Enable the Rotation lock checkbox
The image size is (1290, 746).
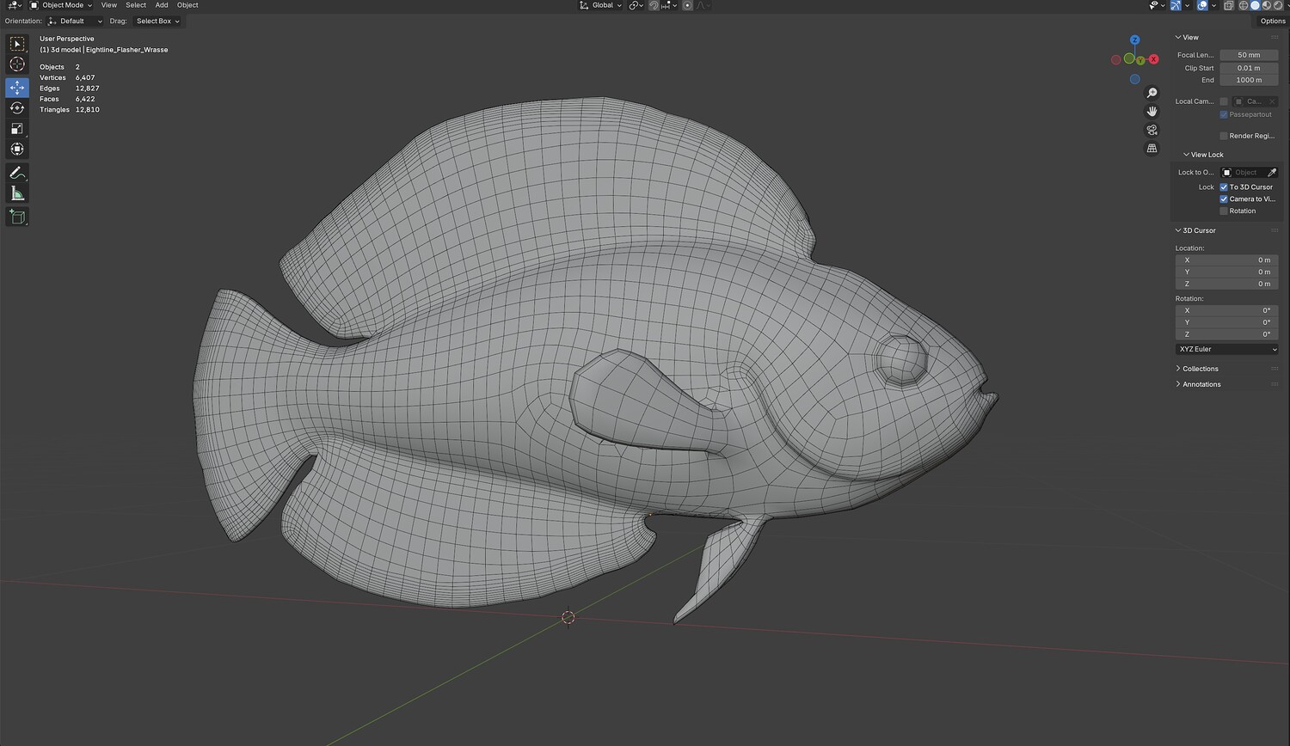click(1224, 211)
